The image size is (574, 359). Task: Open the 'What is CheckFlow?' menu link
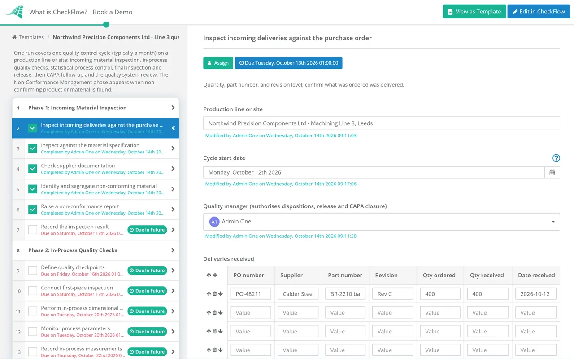tap(58, 12)
